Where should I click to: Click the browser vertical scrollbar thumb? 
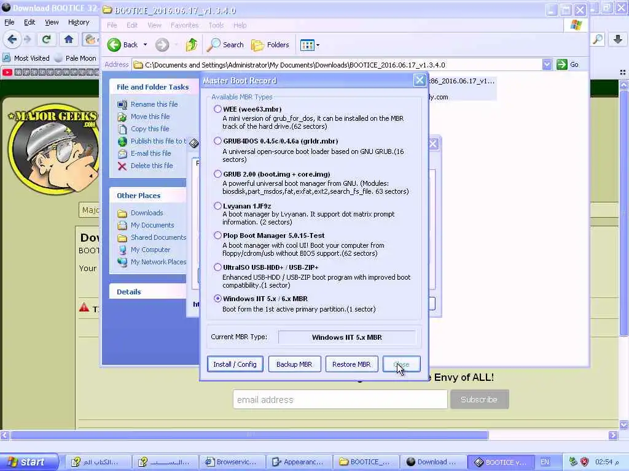(624, 213)
